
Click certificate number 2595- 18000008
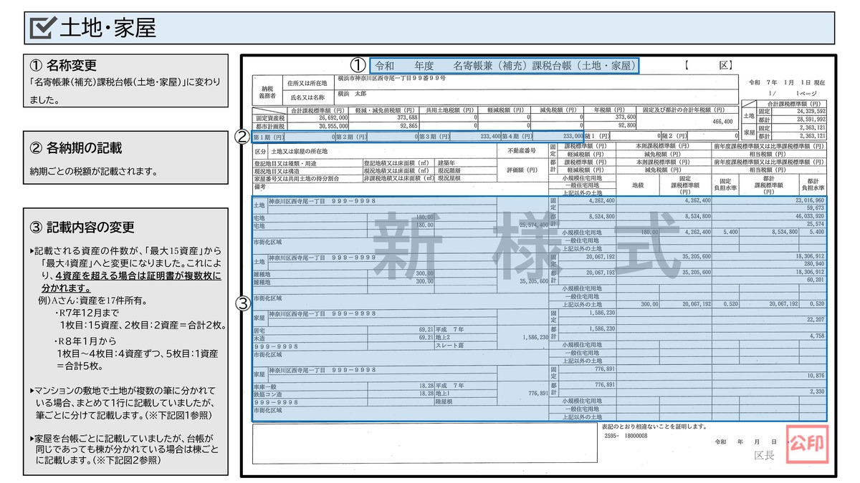tap(626, 435)
